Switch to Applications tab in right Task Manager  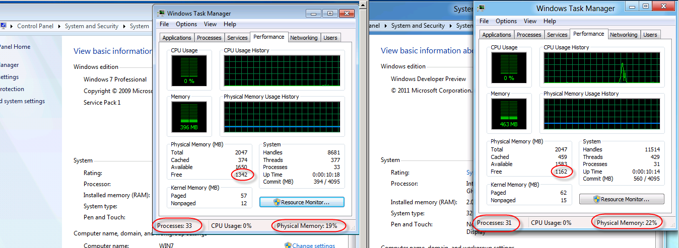(497, 35)
